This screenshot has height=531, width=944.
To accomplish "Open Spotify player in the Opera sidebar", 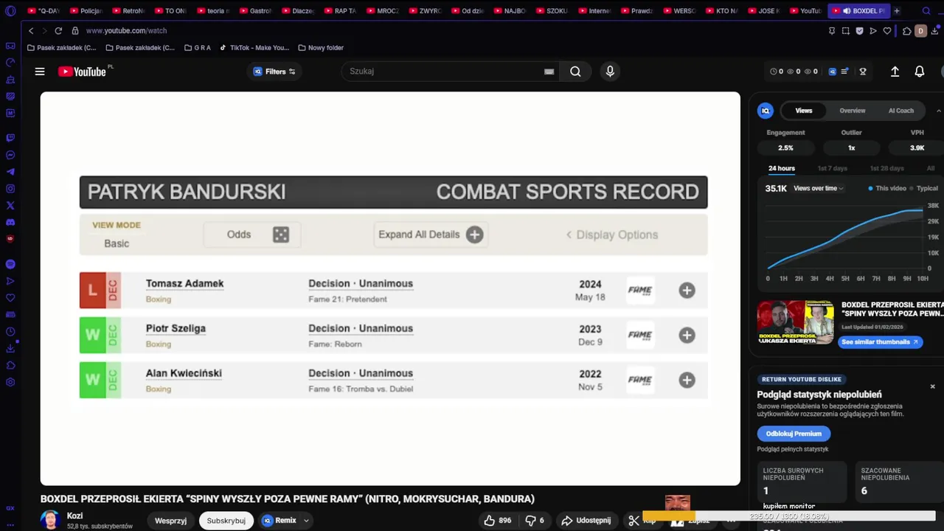I will (10, 264).
